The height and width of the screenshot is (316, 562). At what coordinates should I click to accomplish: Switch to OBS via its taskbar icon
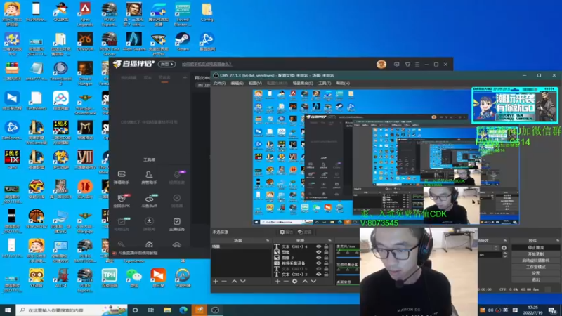tap(215, 310)
